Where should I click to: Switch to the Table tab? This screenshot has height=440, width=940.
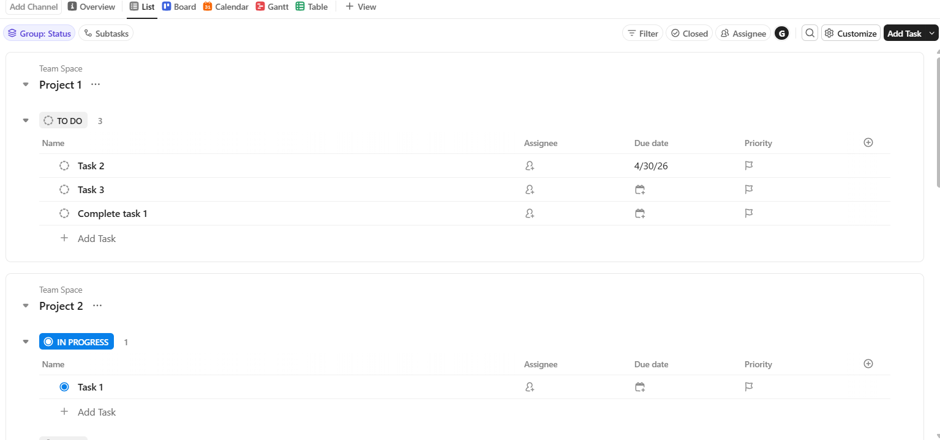click(x=312, y=7)
